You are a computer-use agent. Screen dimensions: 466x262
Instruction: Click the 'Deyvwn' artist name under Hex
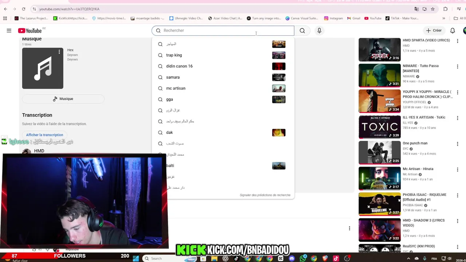pos(72,55)
